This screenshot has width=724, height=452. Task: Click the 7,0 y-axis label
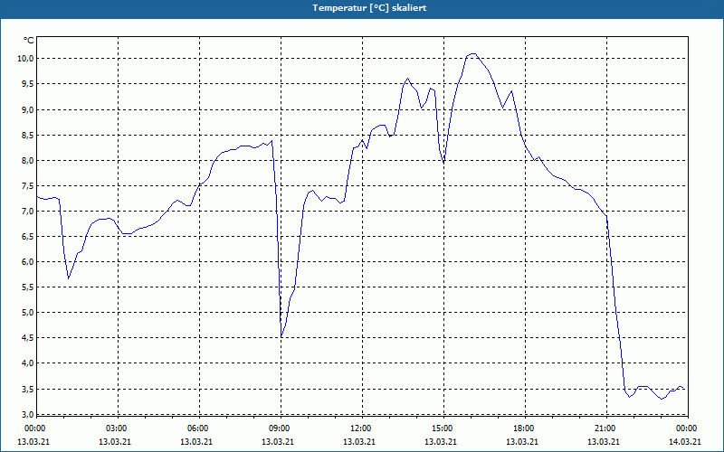point(27,212)
